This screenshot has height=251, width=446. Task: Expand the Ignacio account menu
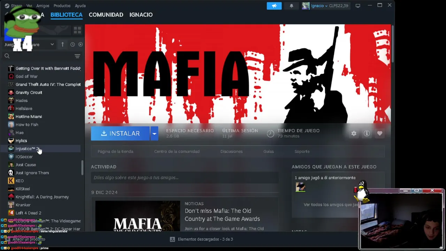tap(319, 6)
